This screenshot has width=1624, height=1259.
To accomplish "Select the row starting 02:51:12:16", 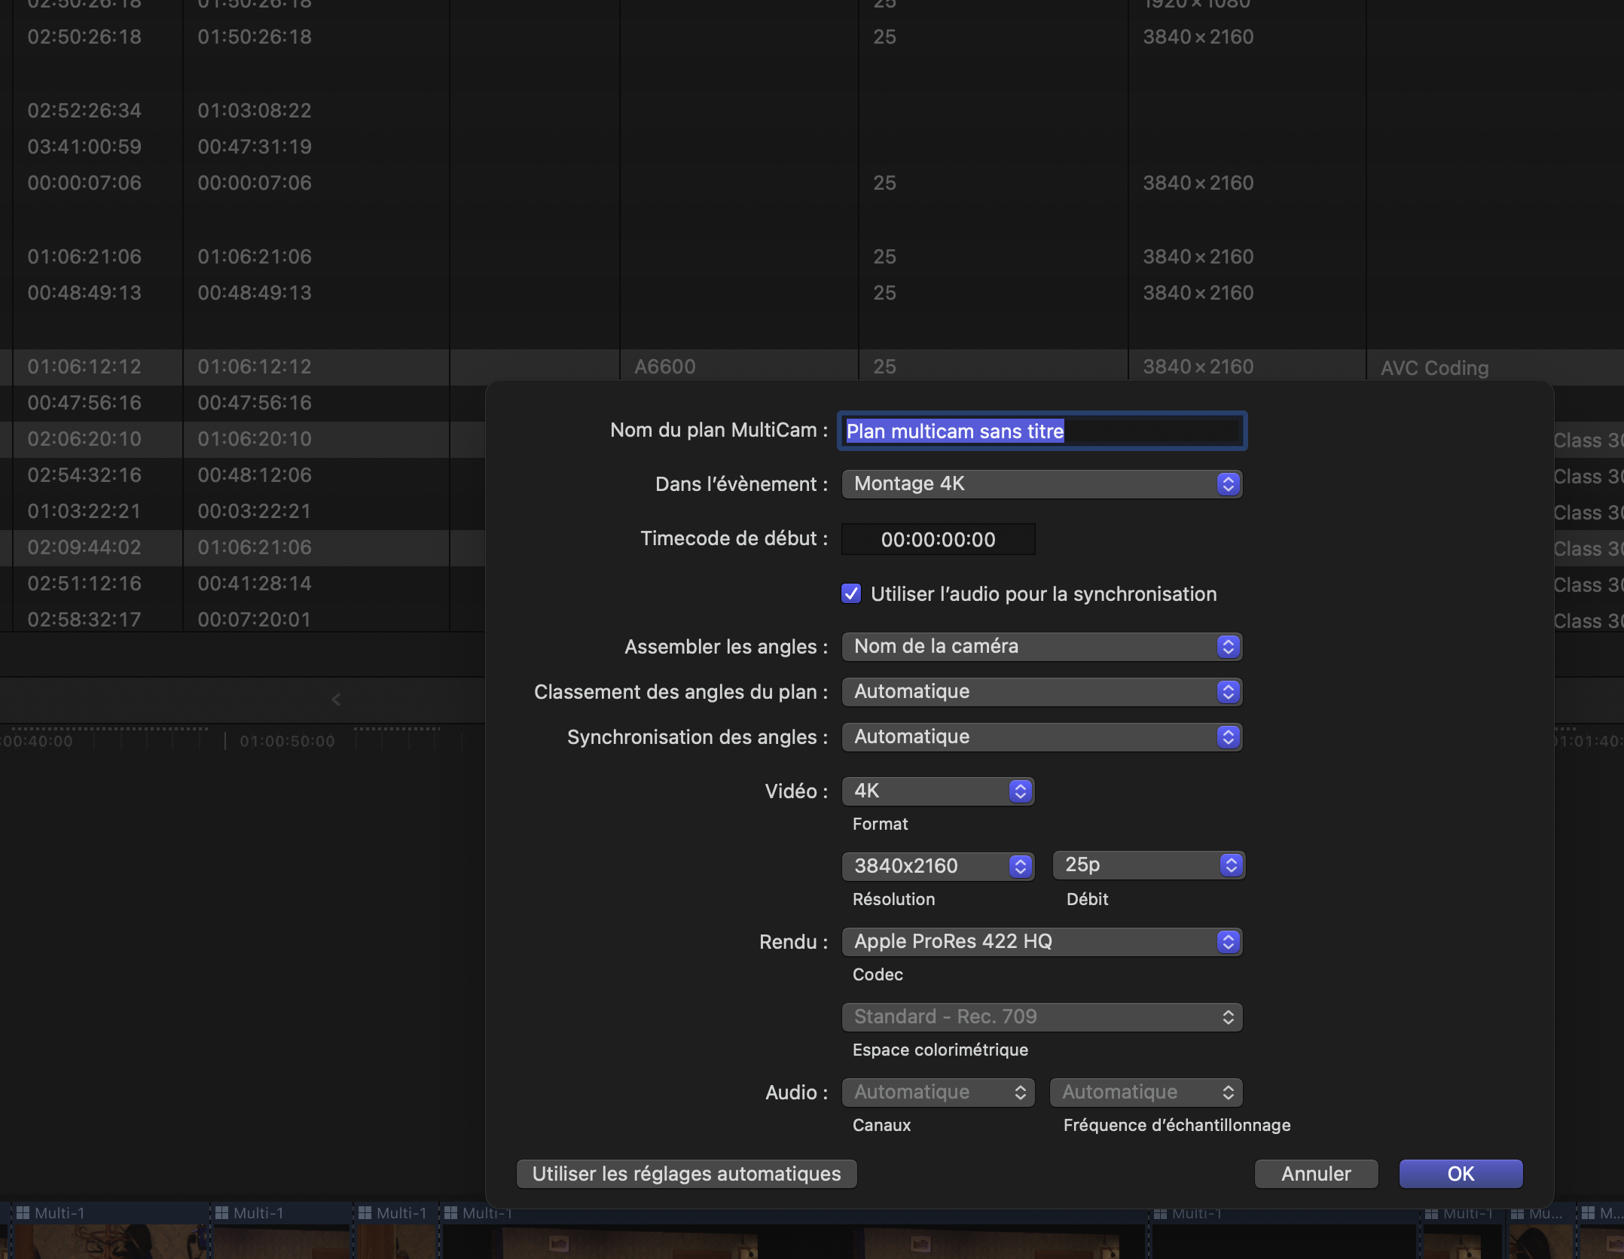I will 241,584.
